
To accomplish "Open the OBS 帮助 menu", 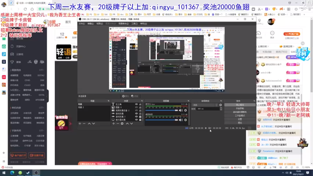I will pos(144,23).
